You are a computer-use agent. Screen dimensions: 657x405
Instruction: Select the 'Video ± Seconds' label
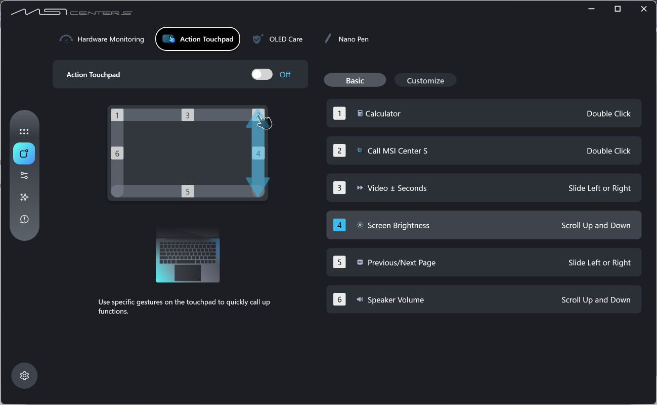tap(397, 188)
